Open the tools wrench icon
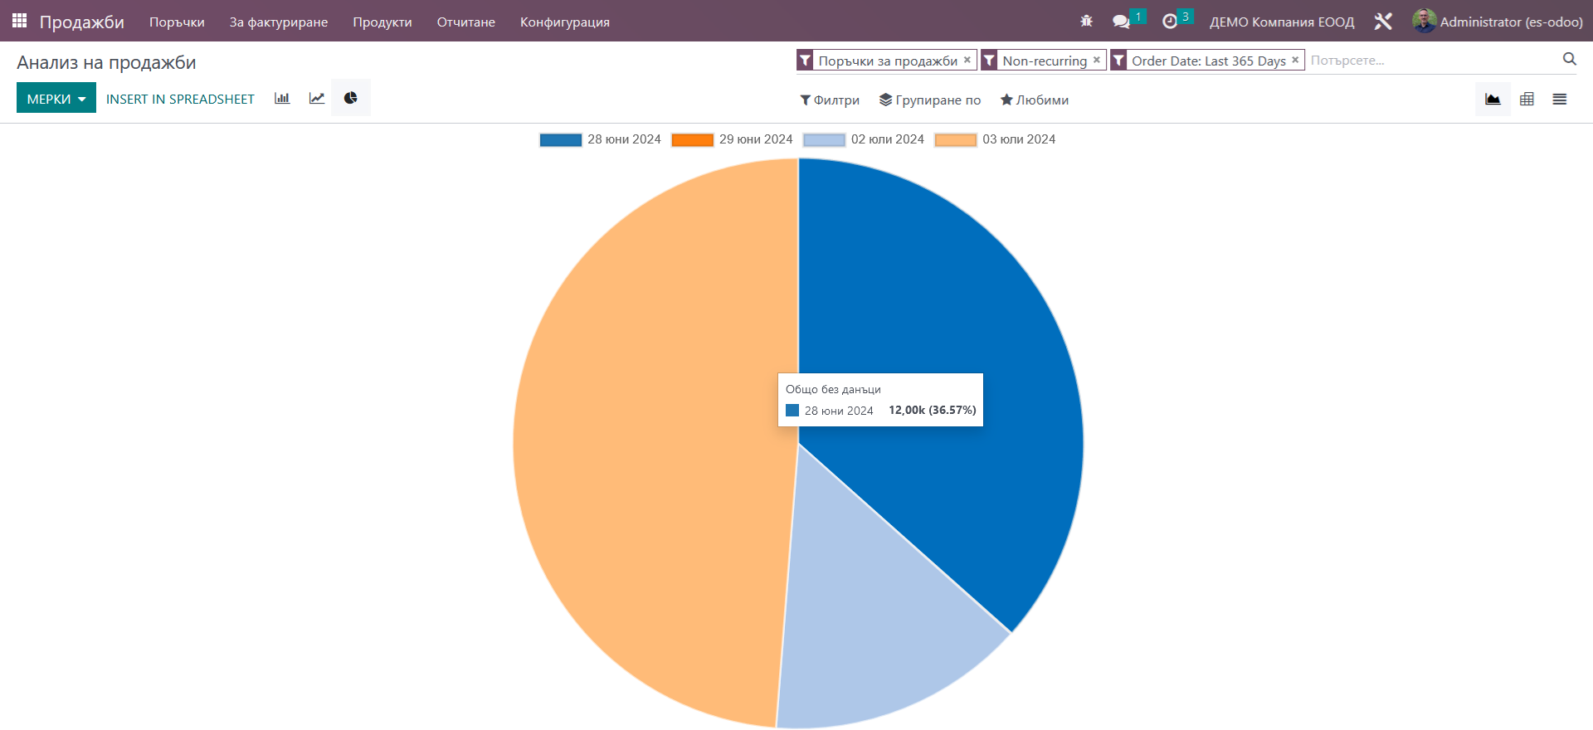 click(x=1383, y=22)
